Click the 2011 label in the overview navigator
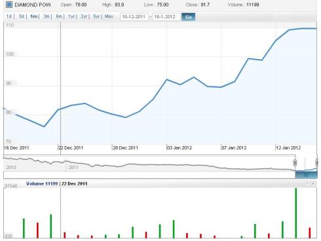 point(73,168)
